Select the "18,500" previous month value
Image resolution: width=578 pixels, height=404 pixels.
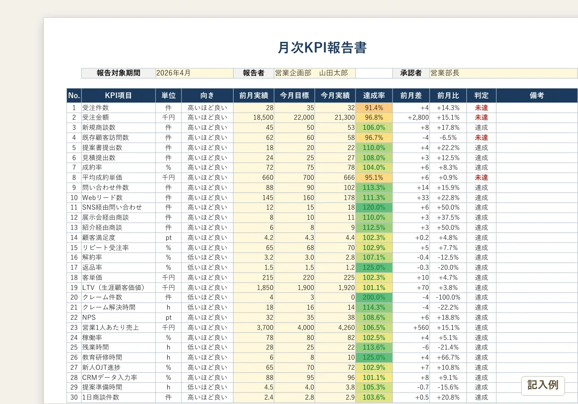[x=254, y=117]
